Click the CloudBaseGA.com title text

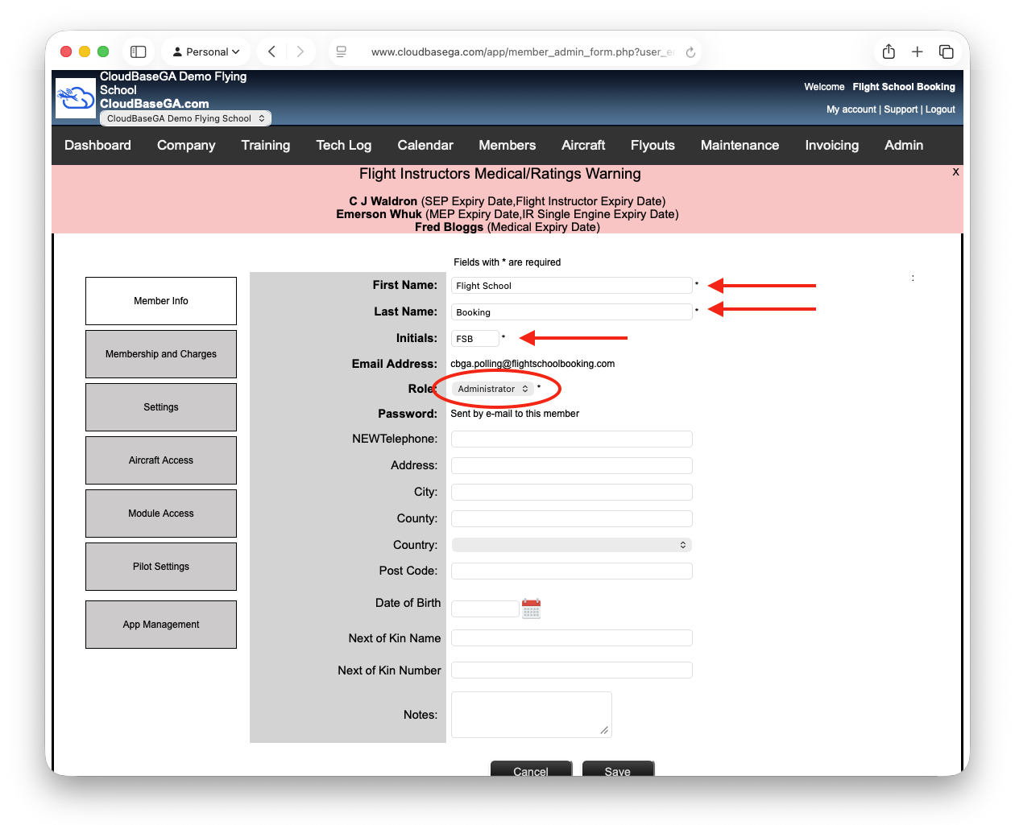(155, 104)
